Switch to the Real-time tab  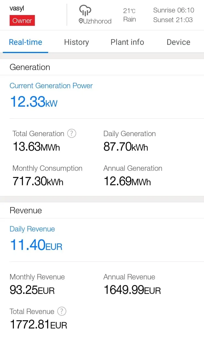[x=25, y=42]
